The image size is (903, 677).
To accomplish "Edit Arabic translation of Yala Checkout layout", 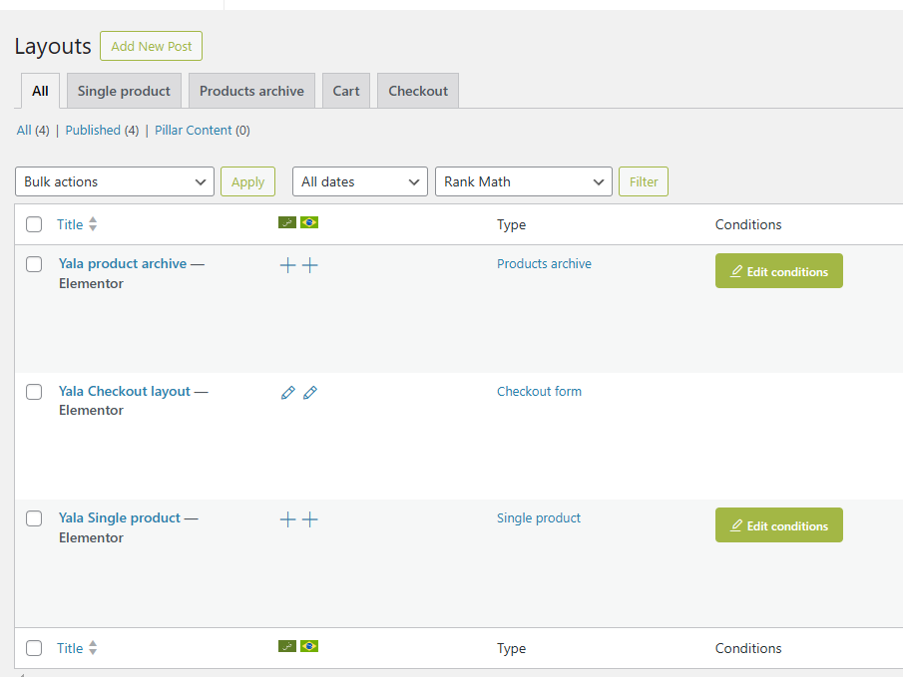I will (x=287, y=393).
